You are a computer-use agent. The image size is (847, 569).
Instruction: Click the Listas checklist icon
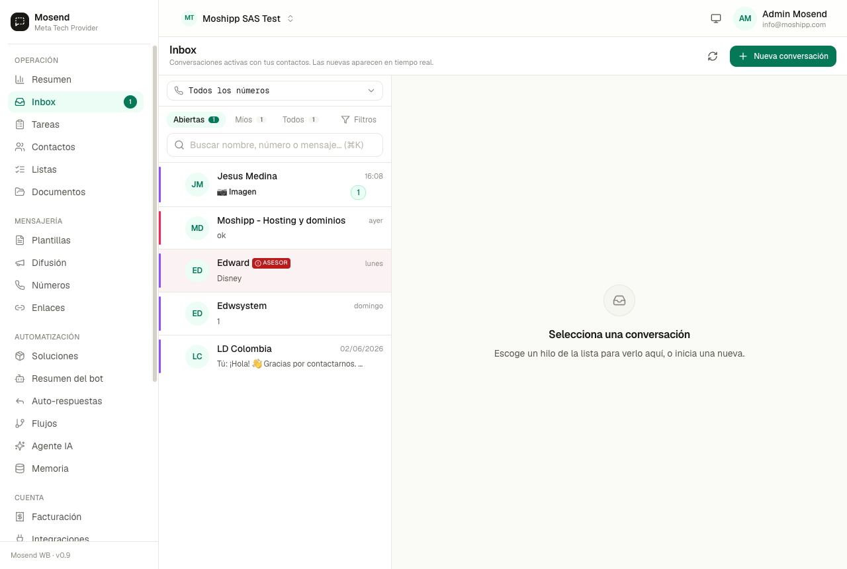click(x=20, y=169)
